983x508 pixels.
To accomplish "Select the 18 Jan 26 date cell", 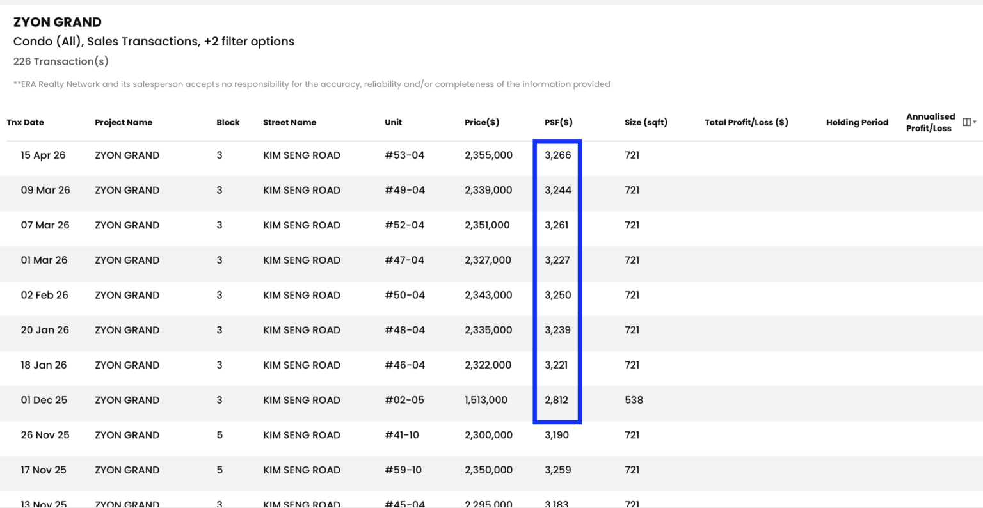I will pyautogui.click(x=44, y=365).
